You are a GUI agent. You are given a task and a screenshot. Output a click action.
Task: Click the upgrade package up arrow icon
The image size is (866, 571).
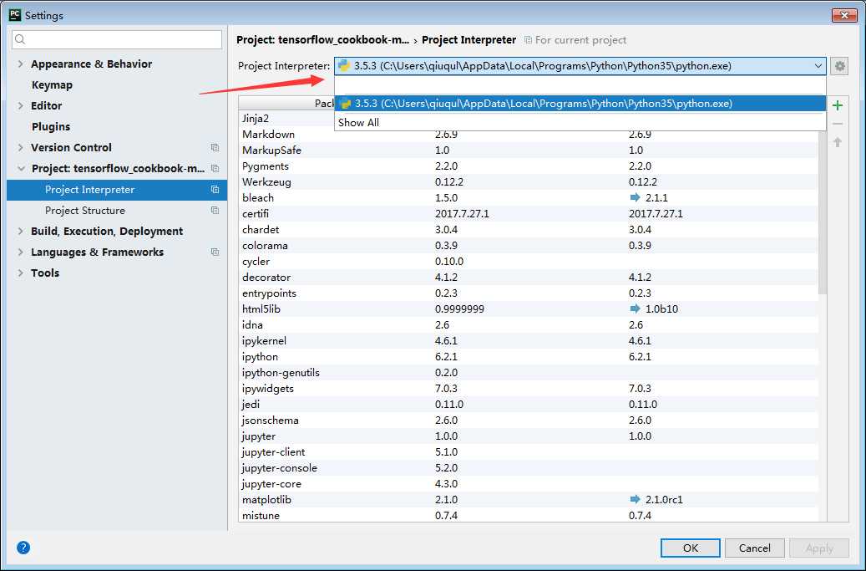pyautogui.click(x=838, y=142)
